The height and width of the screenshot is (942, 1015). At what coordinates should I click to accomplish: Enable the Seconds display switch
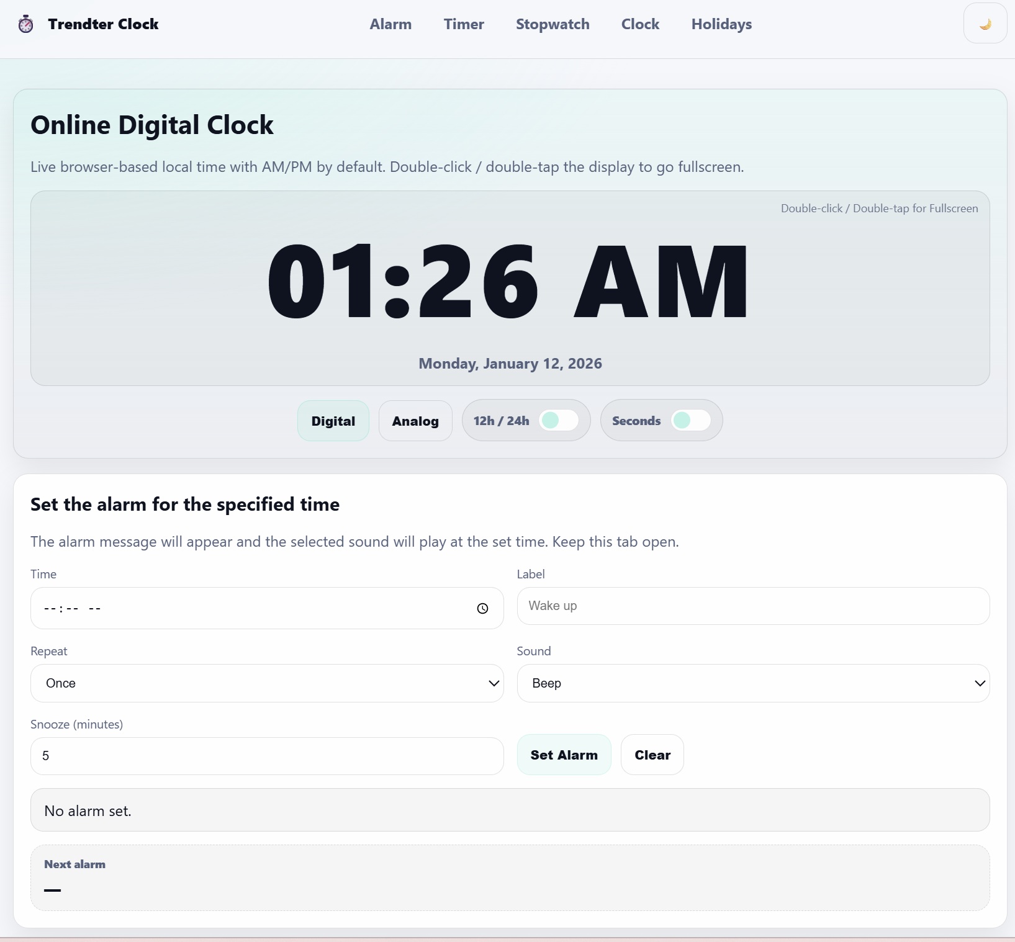click(691, 421)
